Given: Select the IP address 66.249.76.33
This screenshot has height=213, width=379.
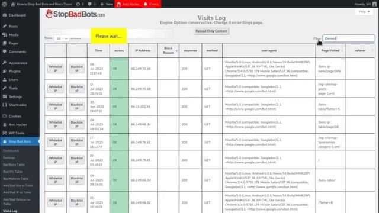Looking at the screenshot, I should [x=141, y=142].
